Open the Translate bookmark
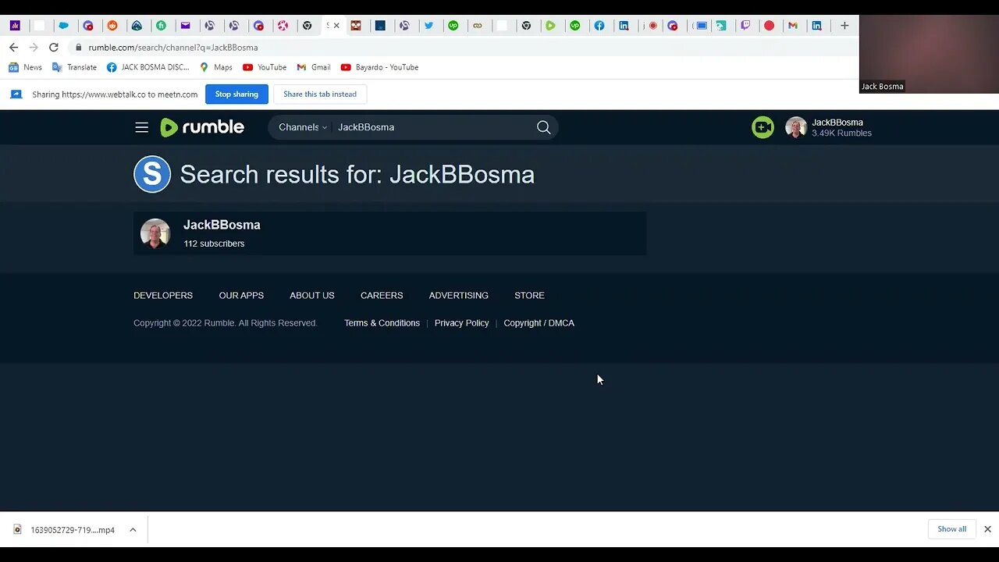Screen dimensions: 999x562 point(74,67)
